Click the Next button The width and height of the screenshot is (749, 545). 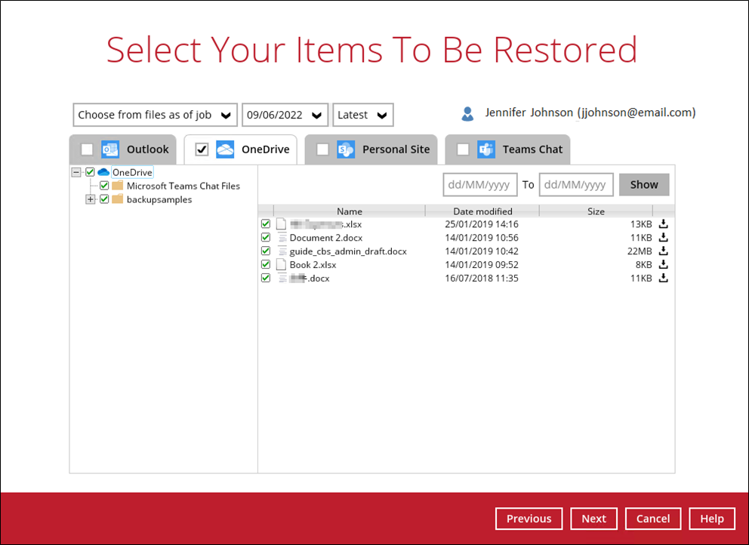[x=593, y=519]
